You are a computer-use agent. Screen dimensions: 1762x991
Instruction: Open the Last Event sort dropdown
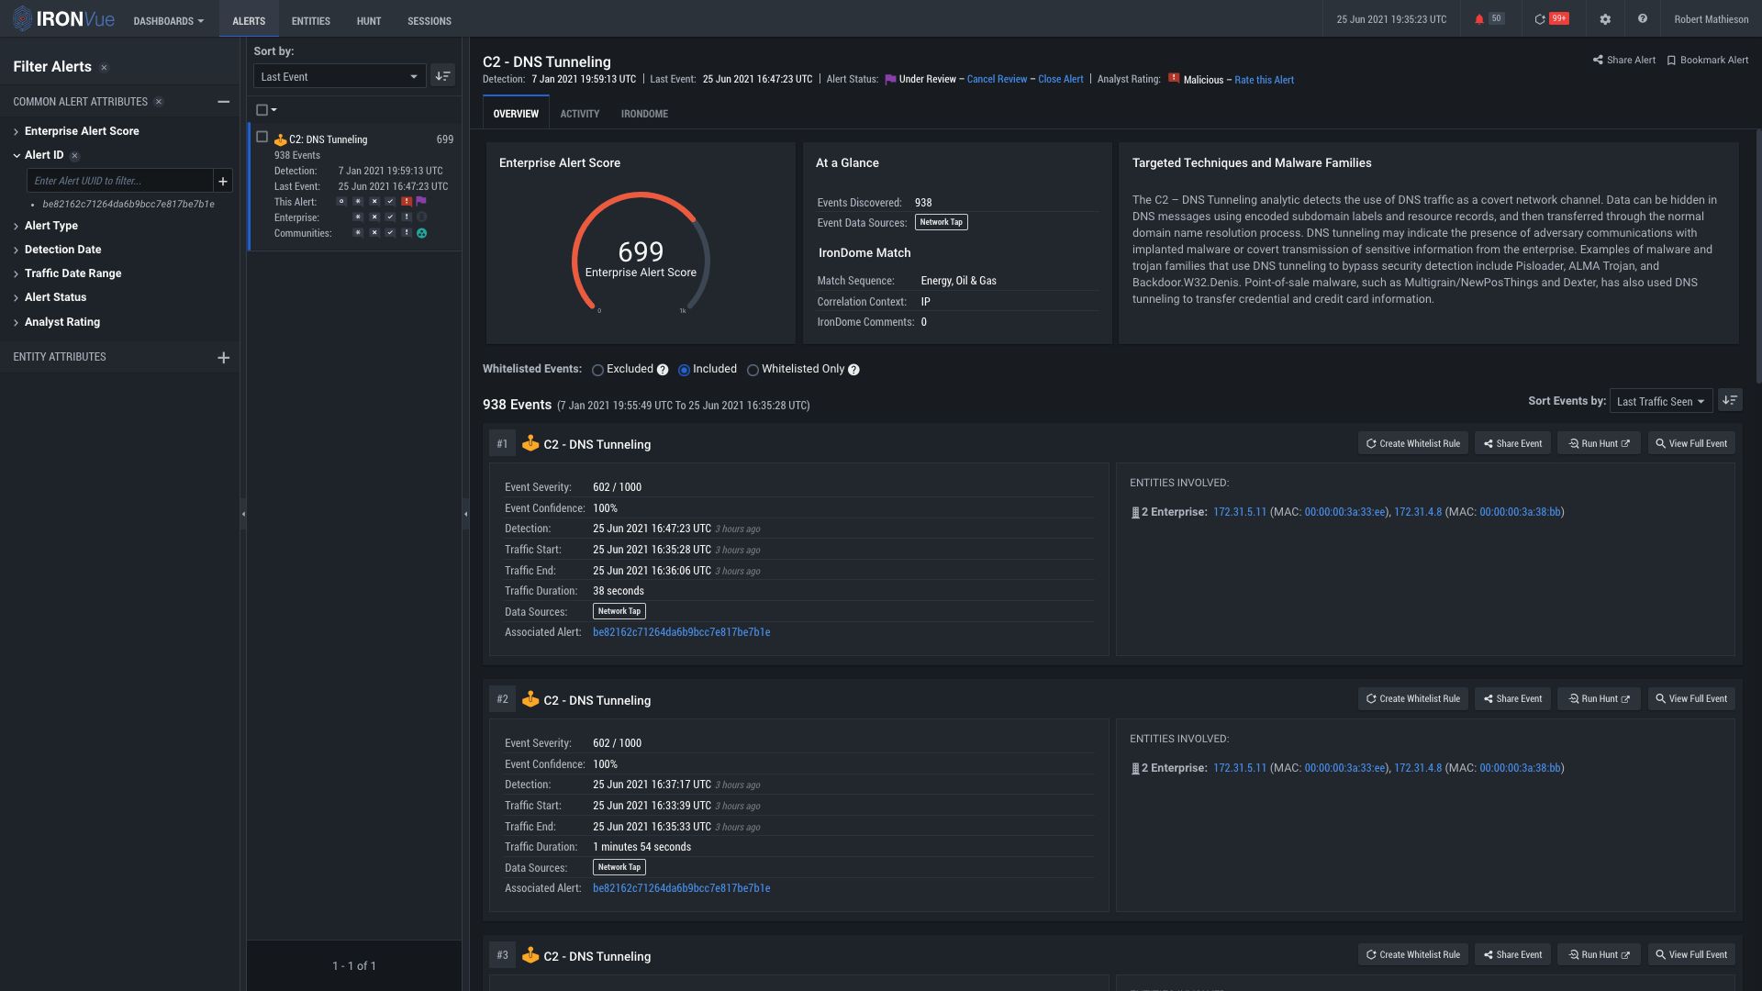pyautogui.click(x=339, y=76)
